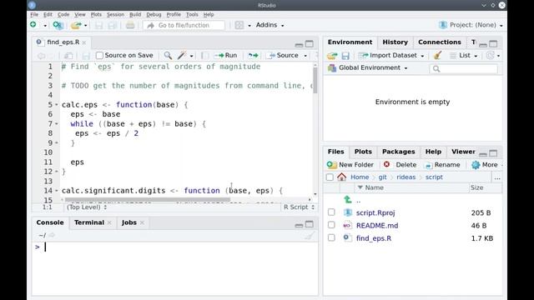534x300 pixels.
Task: Click the save icon in main toolbar
Action: tap(98, 25)
